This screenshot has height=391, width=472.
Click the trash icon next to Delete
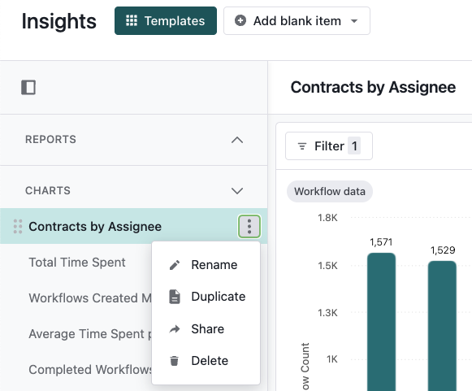pyautogui.click(x=175, y=361)
